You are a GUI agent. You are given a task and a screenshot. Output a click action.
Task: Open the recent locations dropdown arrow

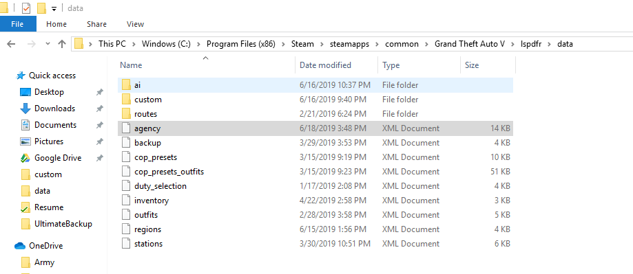(x=48, y=44)
